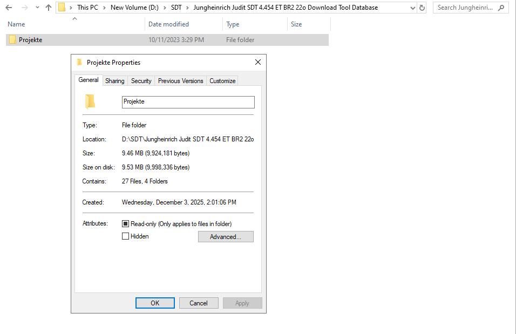Click the folder name field 'Projekte'
The height and width of the screenshot is (334, 516).
[x=188, y=102]
